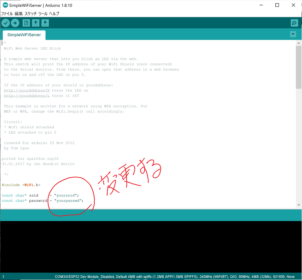Click the Upload arrow icon
This screenshot has height=280, width=302.
click(15, 23)
